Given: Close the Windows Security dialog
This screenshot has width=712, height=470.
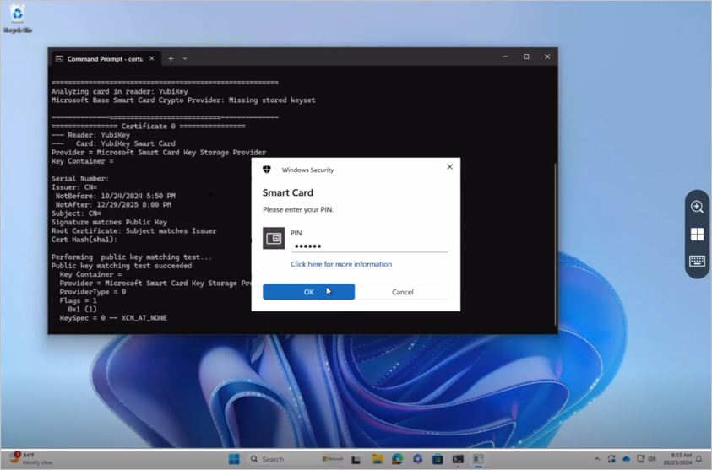Looking at the screenshot, I should pos(449,167).
